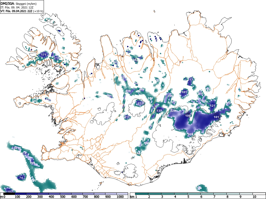This screenshot has width=266, height=199.
Task: Click the 365 value label on the map
Action: click(190, 134)
